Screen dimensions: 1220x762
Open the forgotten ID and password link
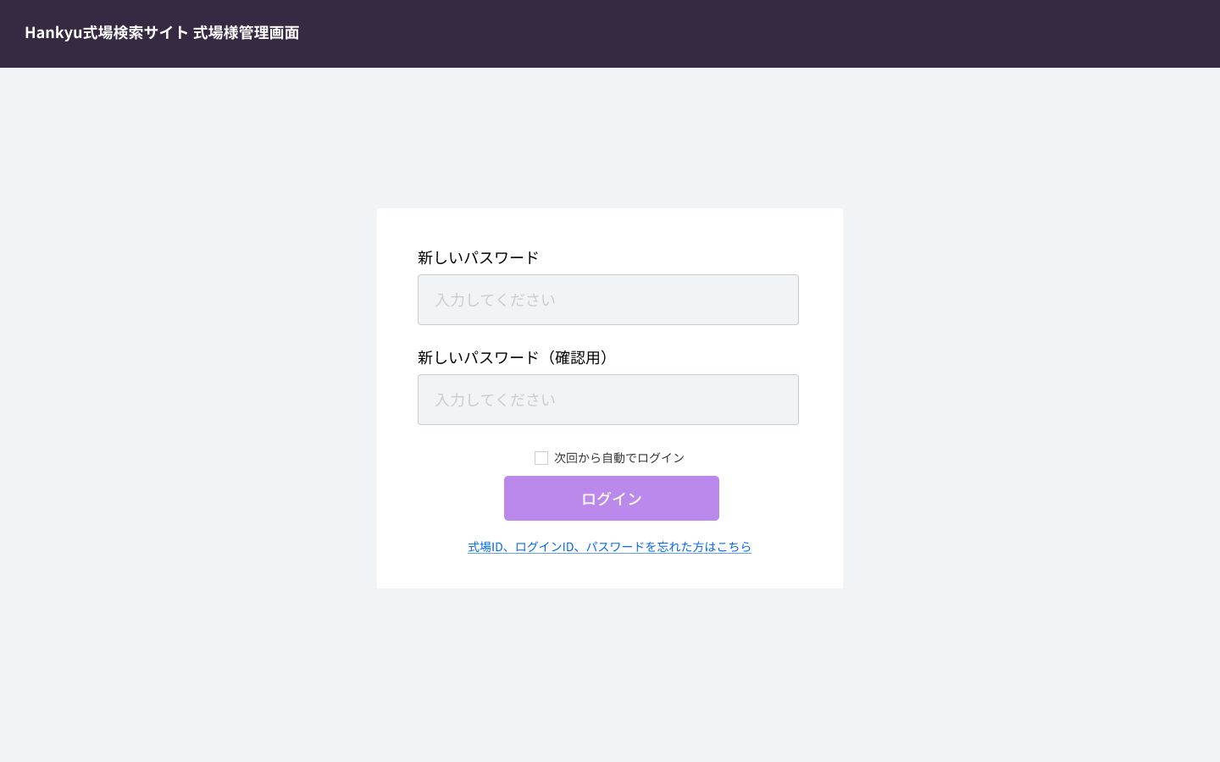[x=609, y=547]
